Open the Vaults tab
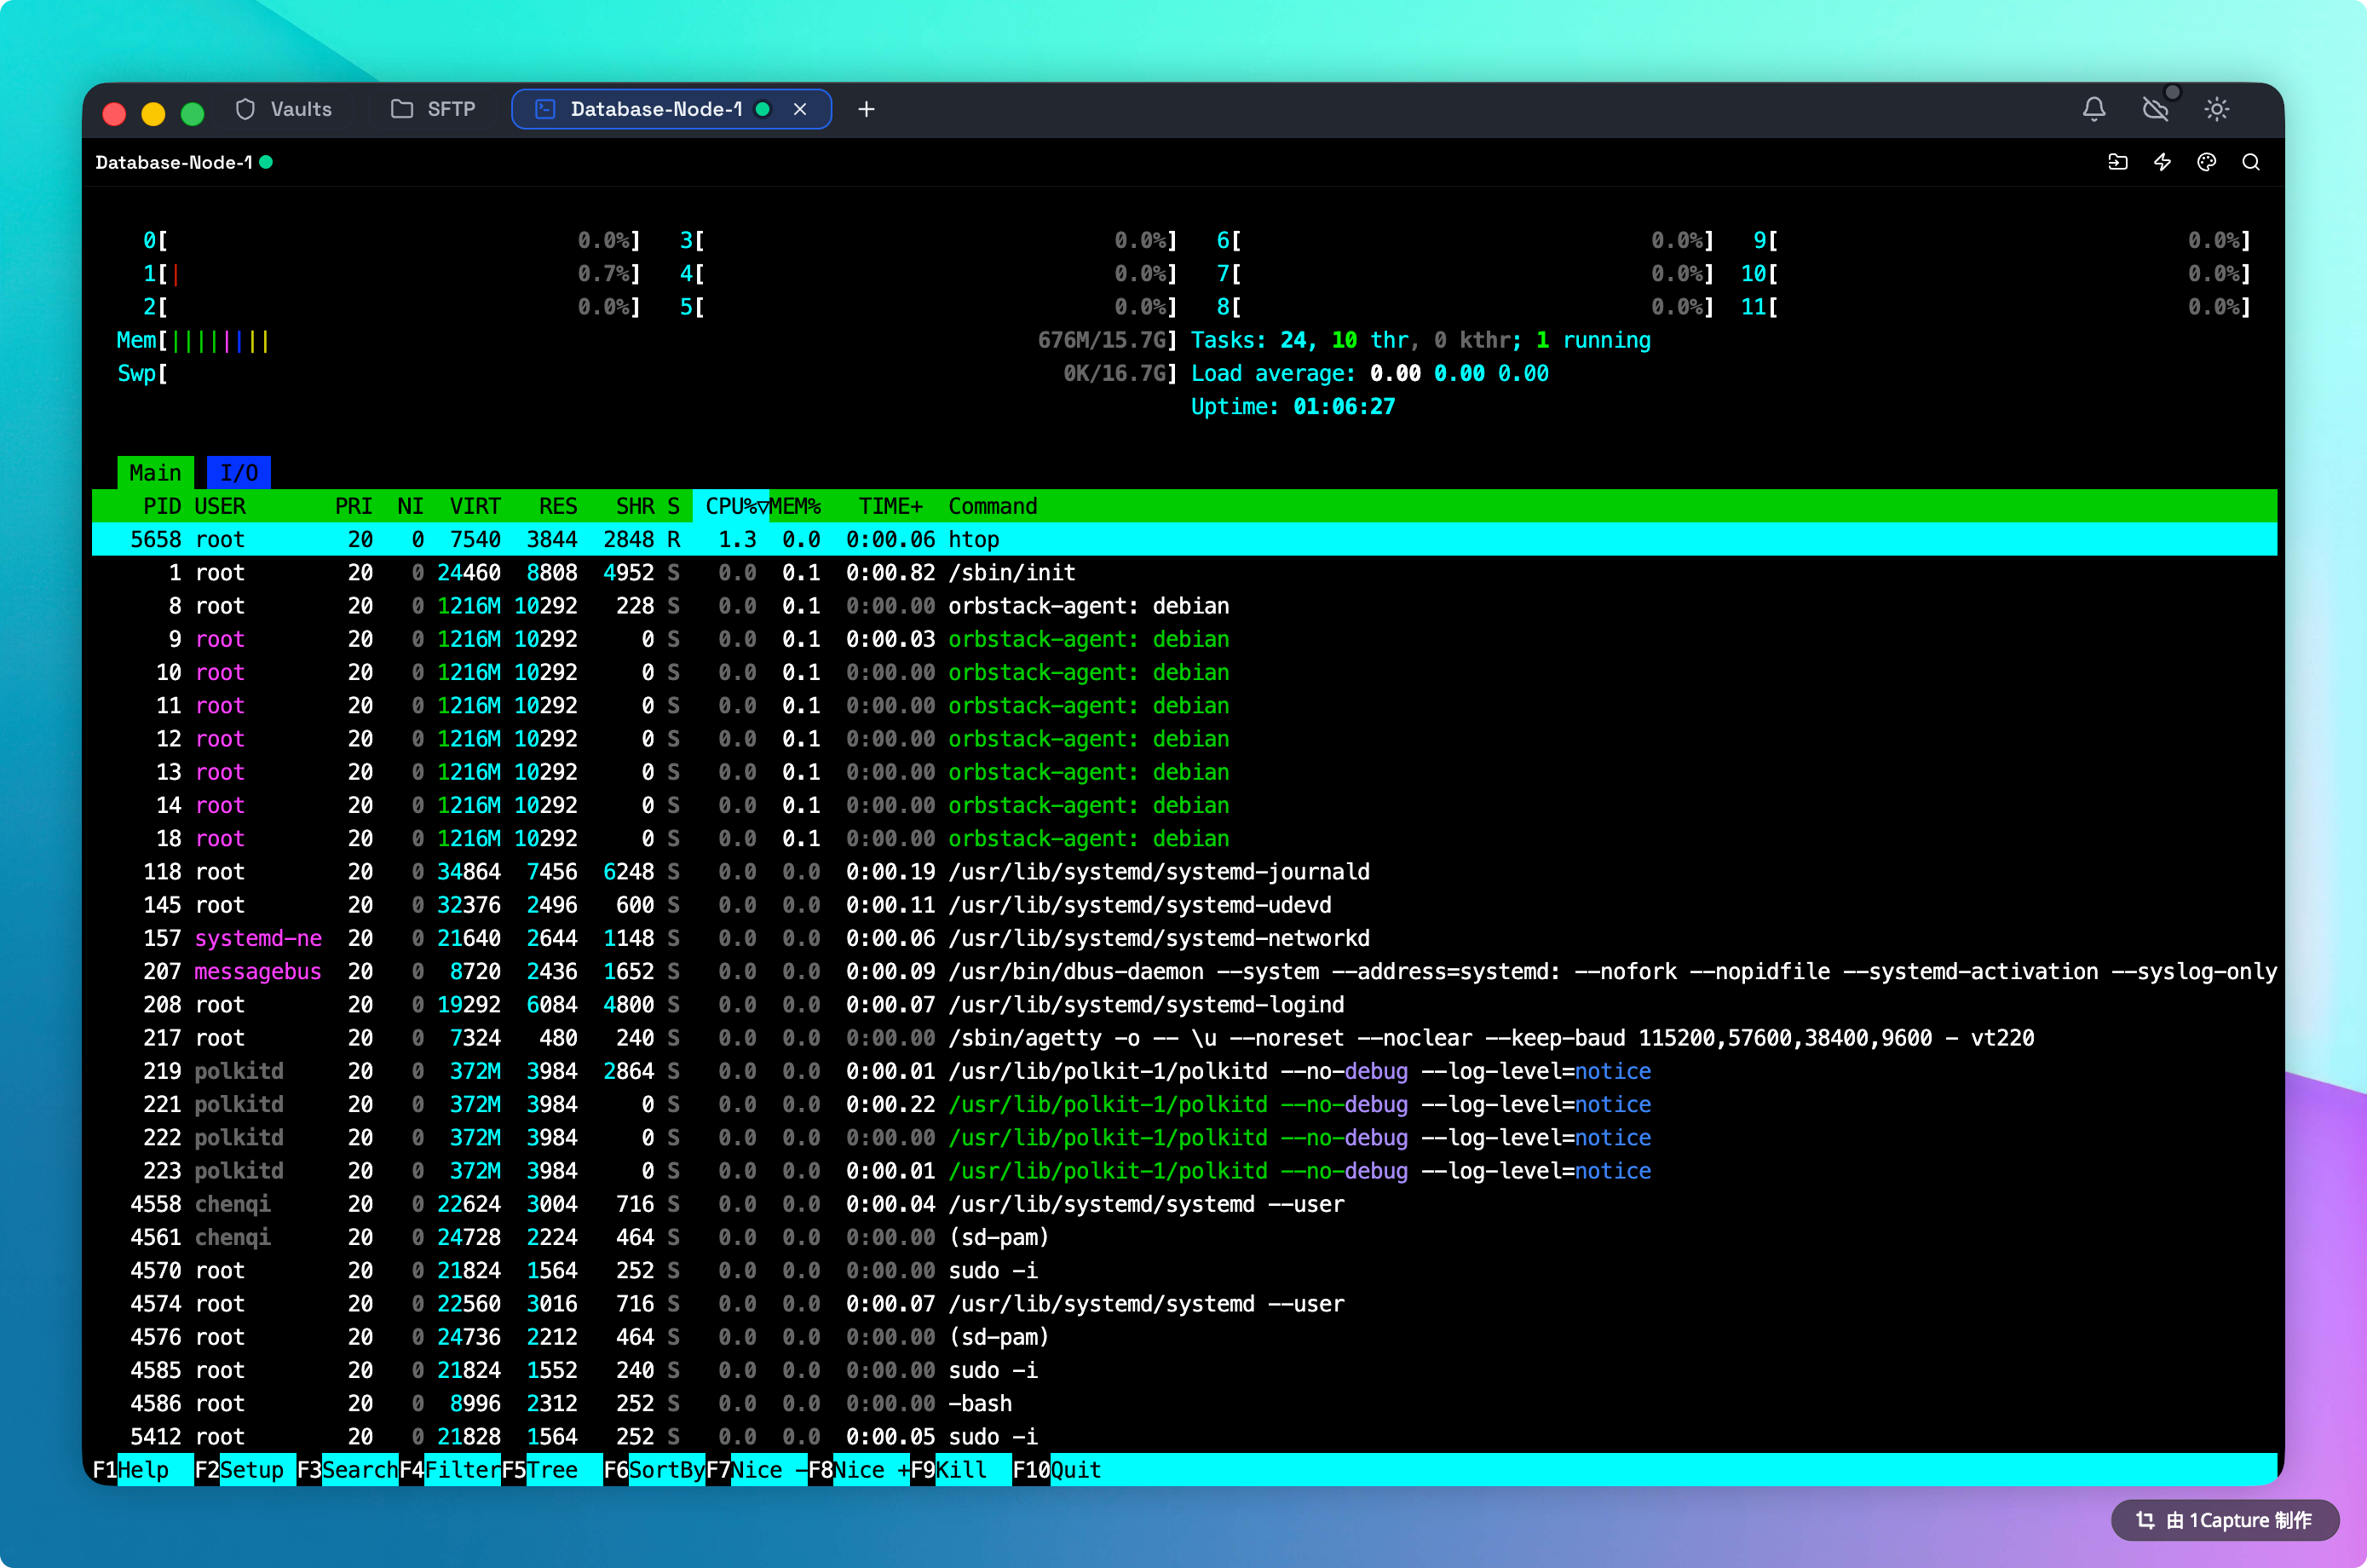 point(284,109)
